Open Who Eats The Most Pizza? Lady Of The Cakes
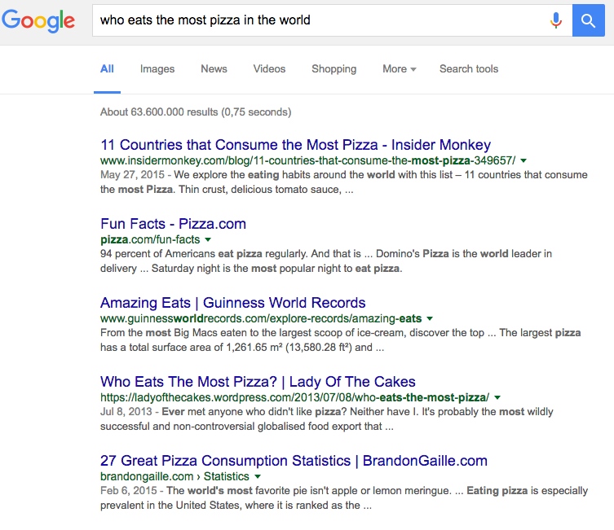Viewport: 614px width, 530px height. coord(258,382)
